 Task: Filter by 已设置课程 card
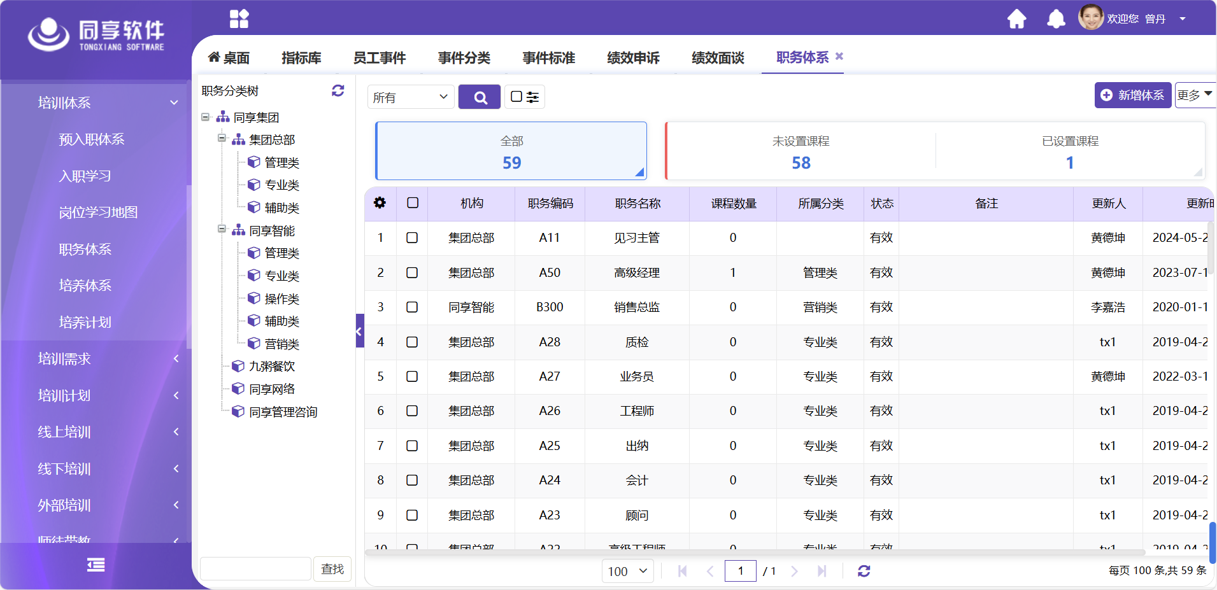1070,151
